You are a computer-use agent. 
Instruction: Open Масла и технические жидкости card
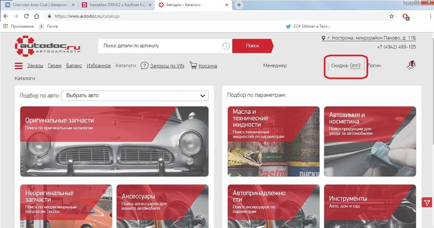(274, 141)
